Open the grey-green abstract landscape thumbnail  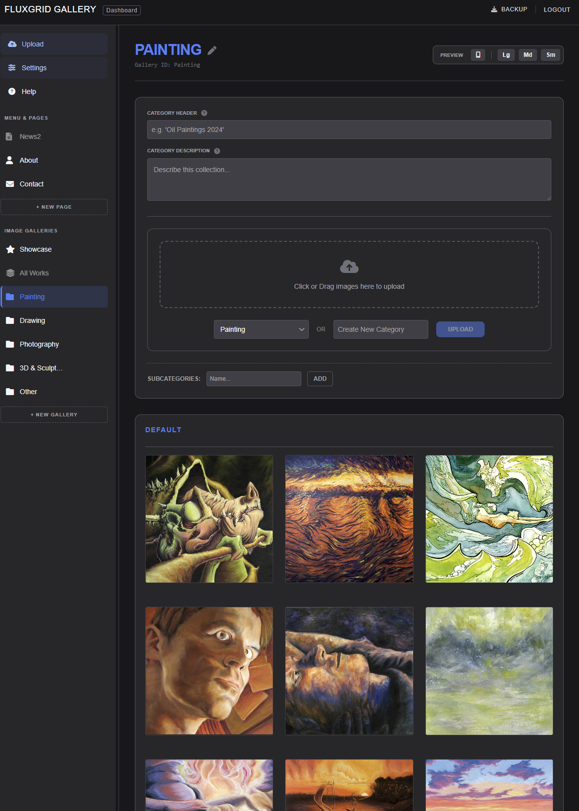click(x=489, y=671)
